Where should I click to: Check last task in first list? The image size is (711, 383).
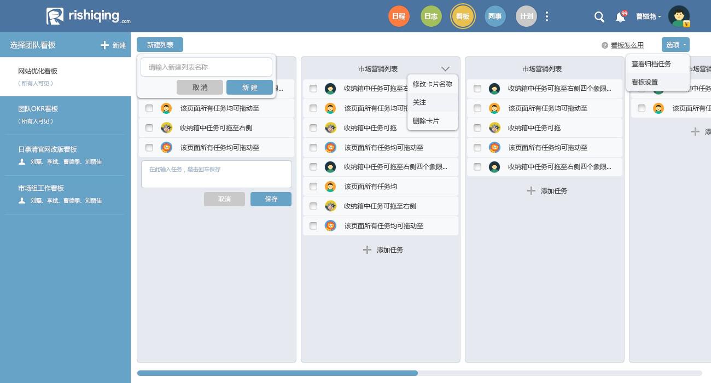pyautogui.click(x=149, y=148)
